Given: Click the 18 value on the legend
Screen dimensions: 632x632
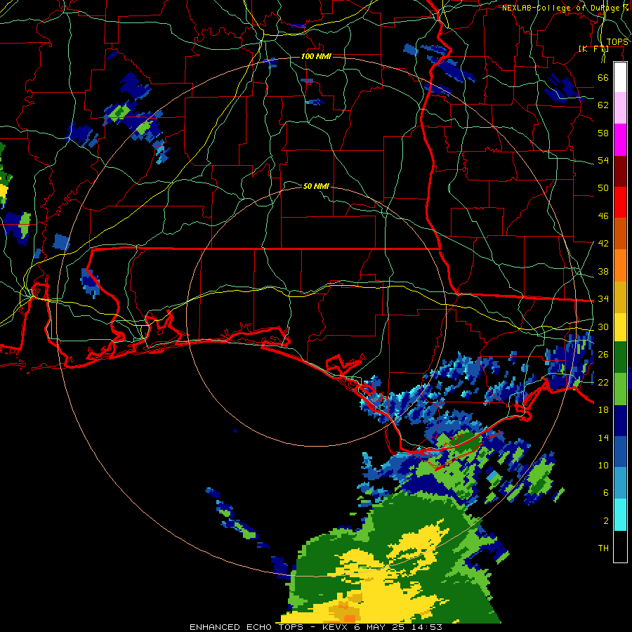Looking at the screenshot, I should [x=603, y=410].
